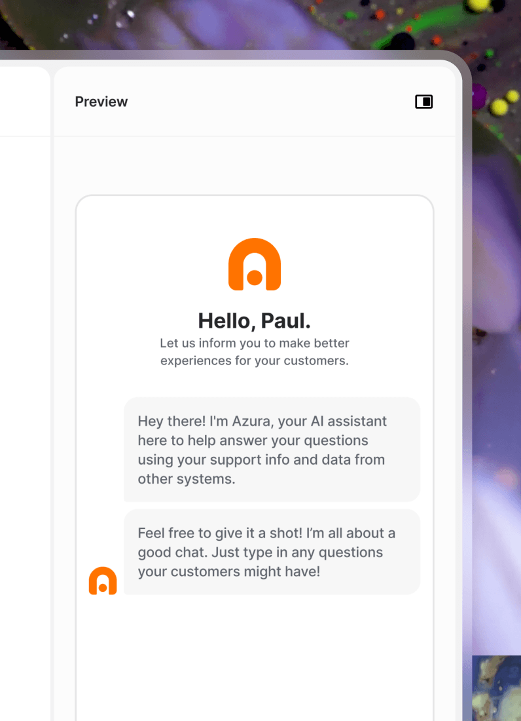The height and width of the screenshot is (721, 521).
Task: Select the "Hey there! I'm Azura" message bubble
Action: click(272, 449)
